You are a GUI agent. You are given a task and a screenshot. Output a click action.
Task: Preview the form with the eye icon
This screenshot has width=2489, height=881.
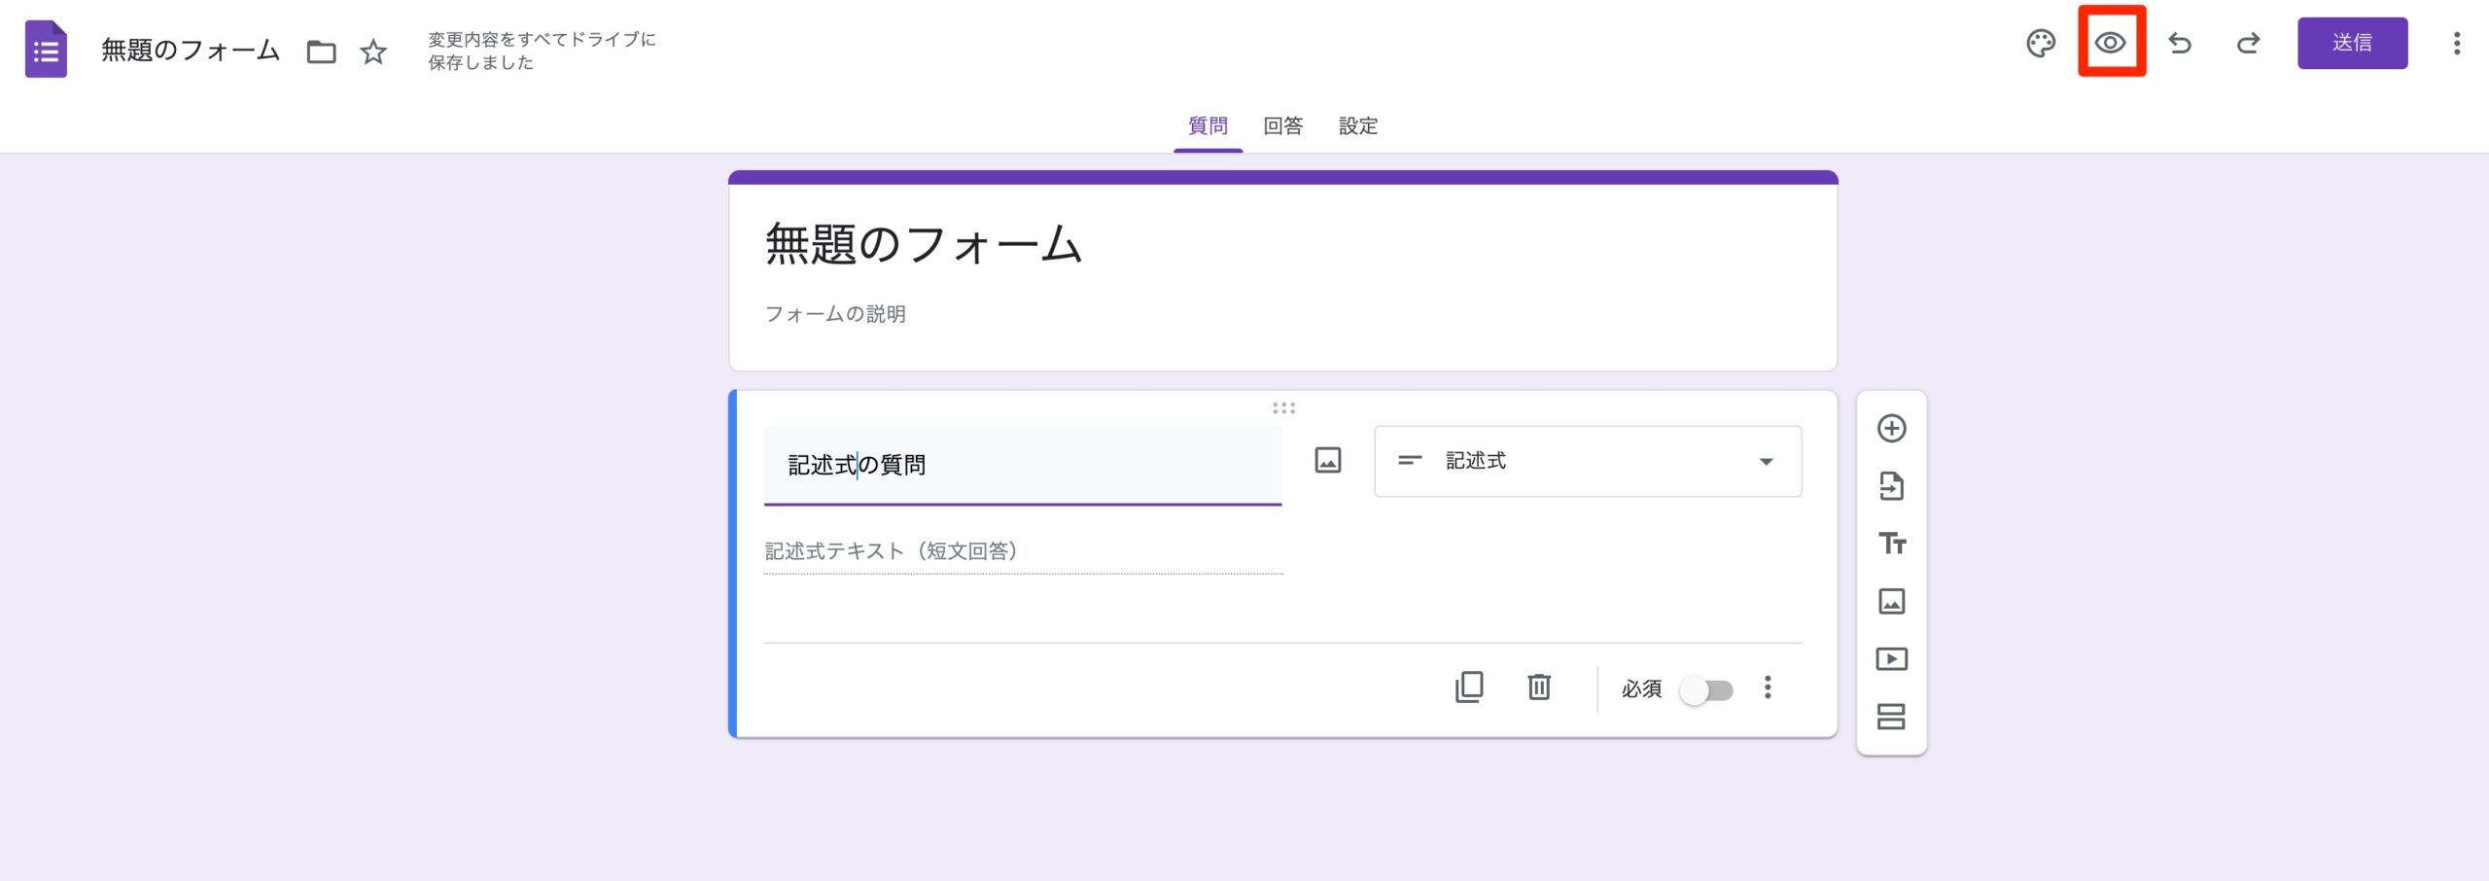(2112, 44)
